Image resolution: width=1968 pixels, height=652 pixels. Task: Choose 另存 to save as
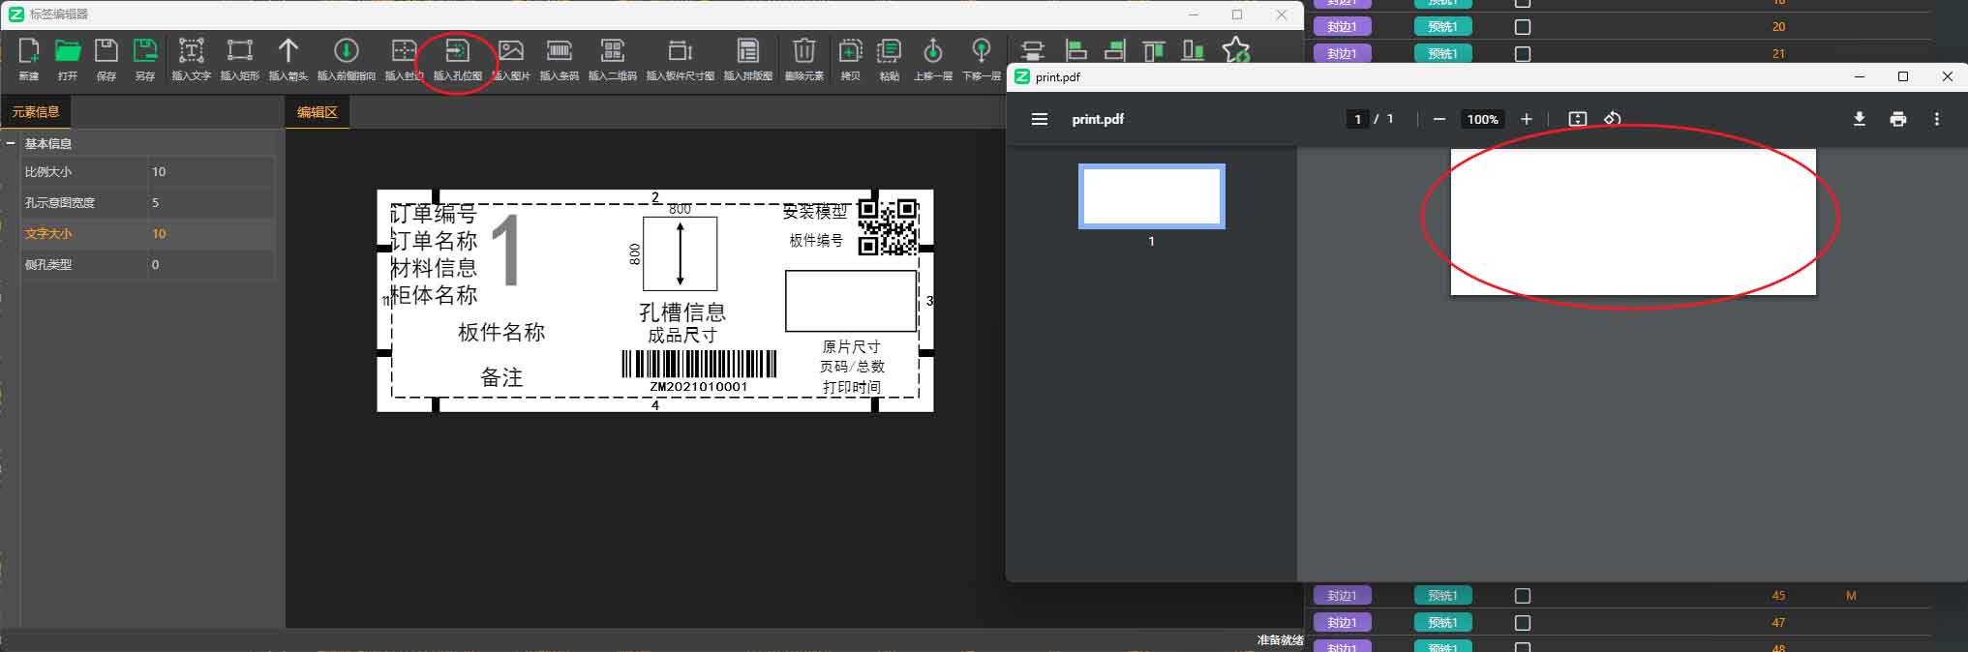pos(145,58)
